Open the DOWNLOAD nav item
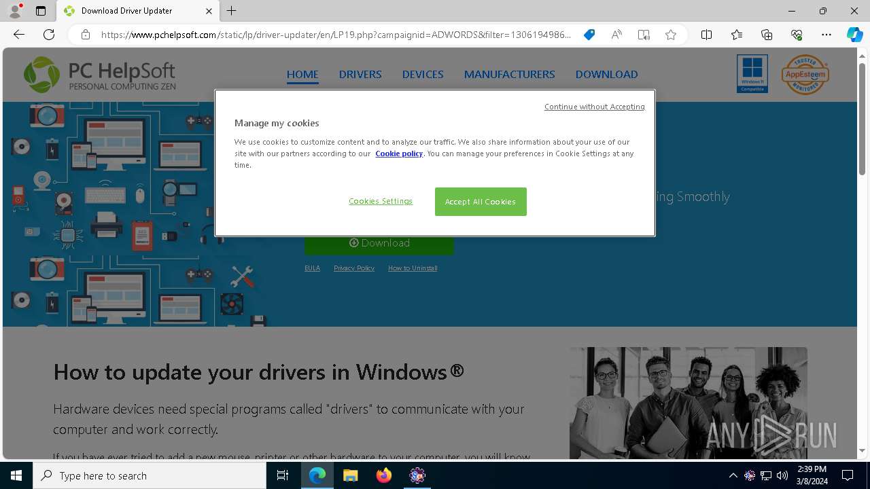870x489 pixels. point(607,74)
